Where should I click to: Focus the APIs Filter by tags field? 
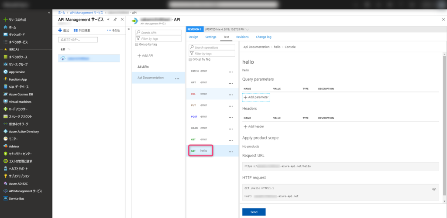pos(158,39)
